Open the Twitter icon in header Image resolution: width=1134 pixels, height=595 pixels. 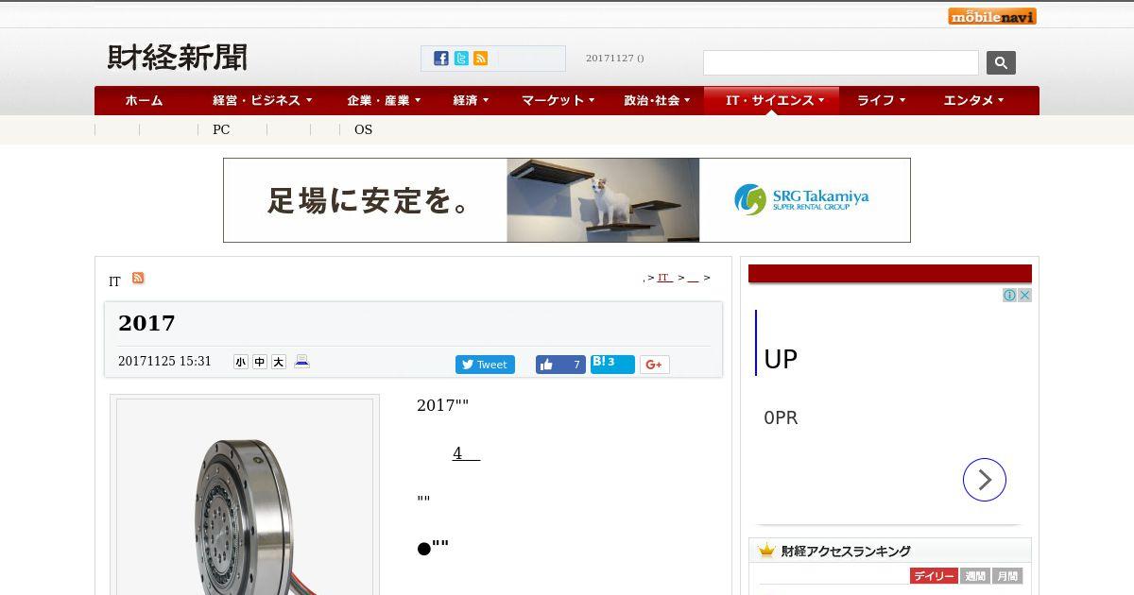point(461,59)
